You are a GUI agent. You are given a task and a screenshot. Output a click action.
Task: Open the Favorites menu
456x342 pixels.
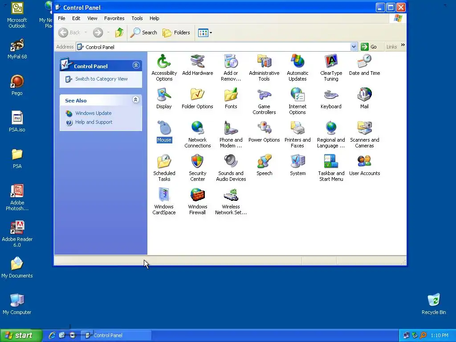[114, 18]
